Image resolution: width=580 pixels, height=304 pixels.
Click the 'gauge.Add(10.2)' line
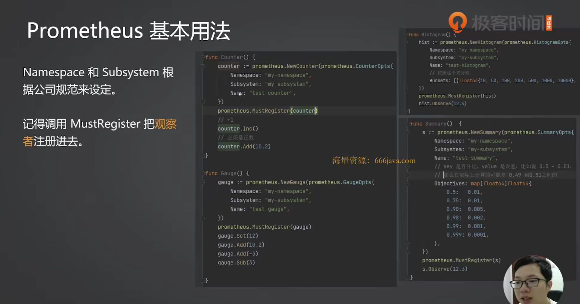pos(241,245)
